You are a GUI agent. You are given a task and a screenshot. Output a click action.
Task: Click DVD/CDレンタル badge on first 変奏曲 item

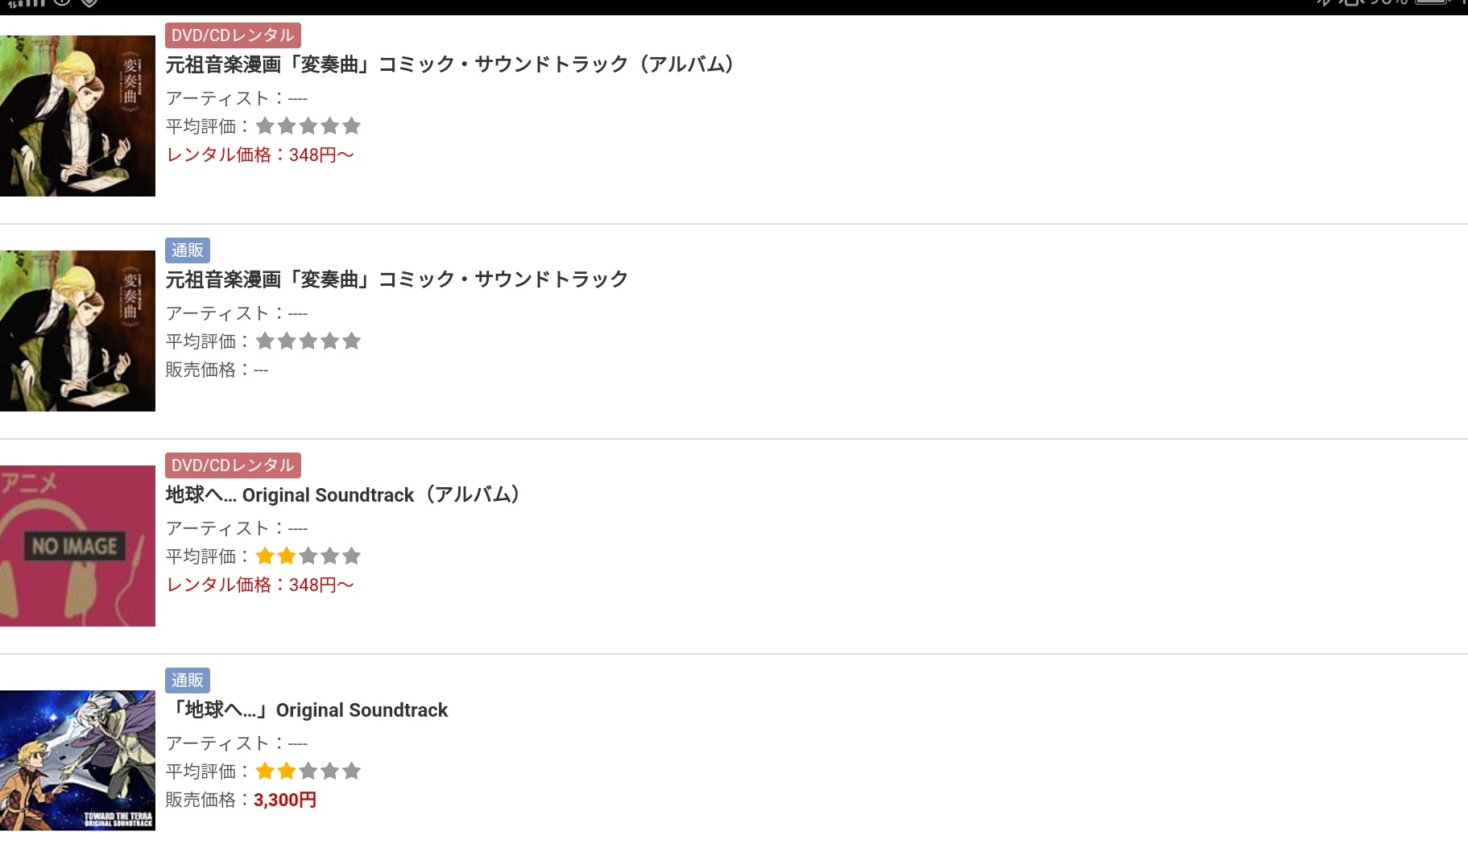pyautogui.click(x=233, y=35)
